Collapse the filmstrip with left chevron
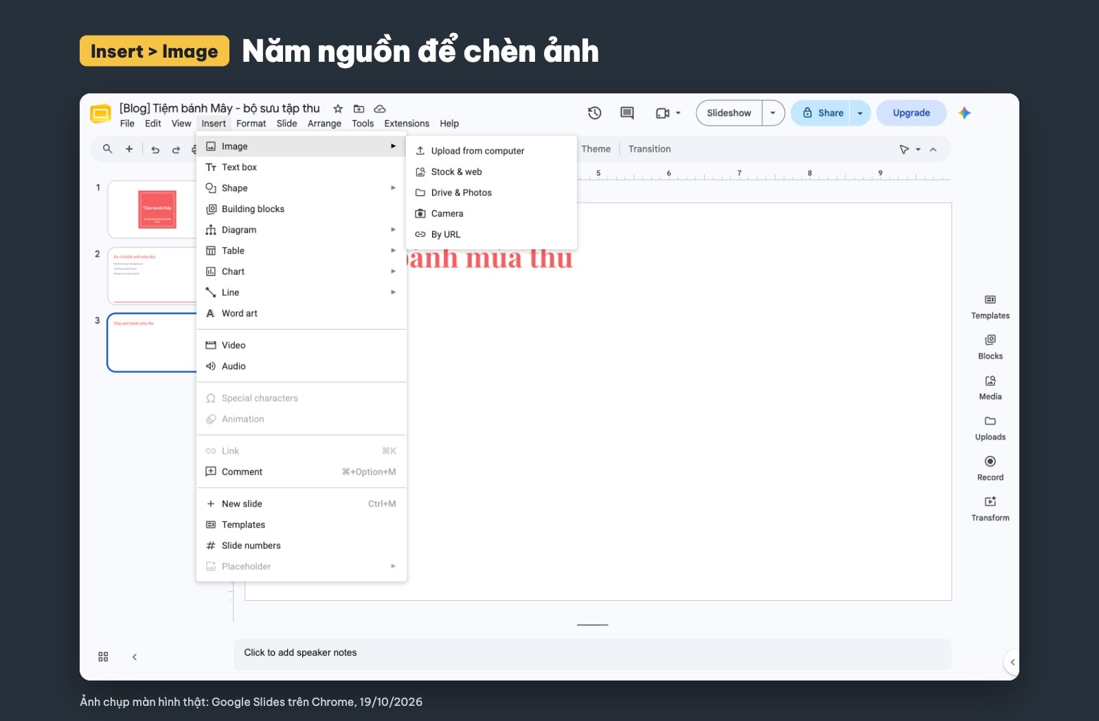This screenshot has height=721, width=1099. (135, 657)
